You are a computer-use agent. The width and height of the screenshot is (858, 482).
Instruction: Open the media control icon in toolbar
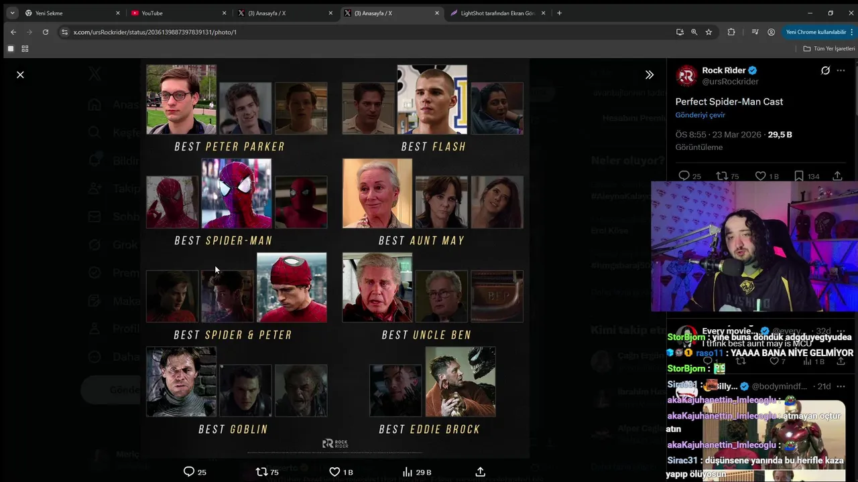[x=755, y=31]
